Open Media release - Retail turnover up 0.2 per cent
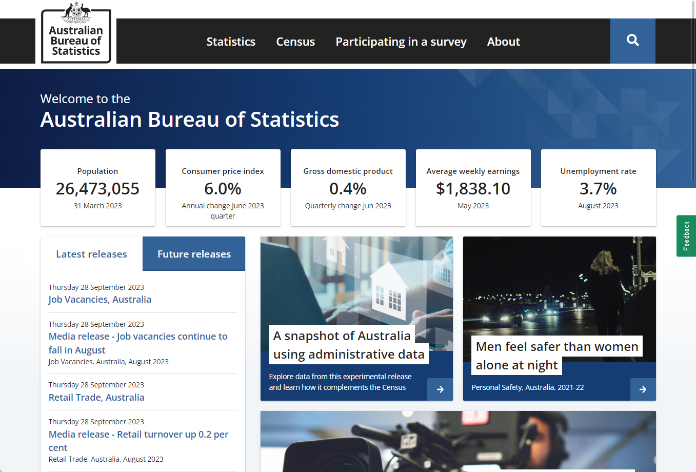The width and height of the screenshot is (696, 472). tap(138, 441)
